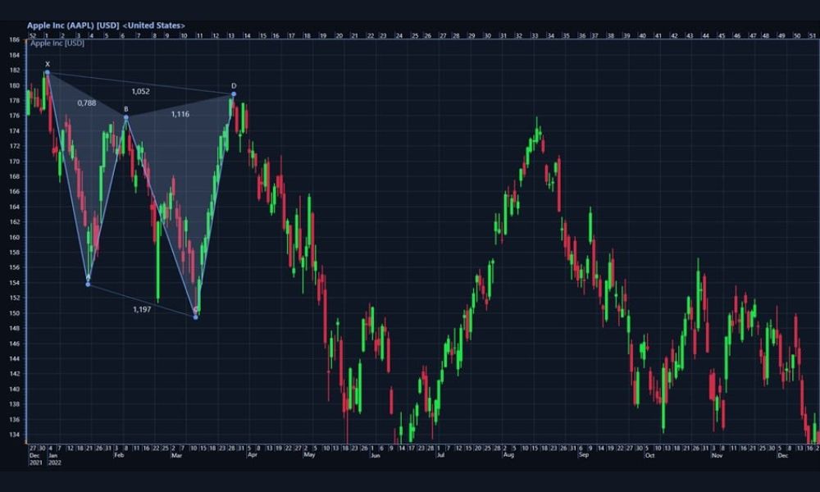Click pattern point B anchor
This screenshot has height=492, width=820.
(x=126, y=117)
